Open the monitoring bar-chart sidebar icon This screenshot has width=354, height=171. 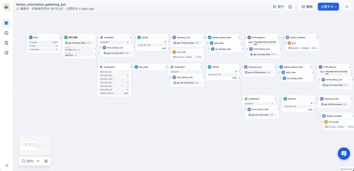coord(6,52)
